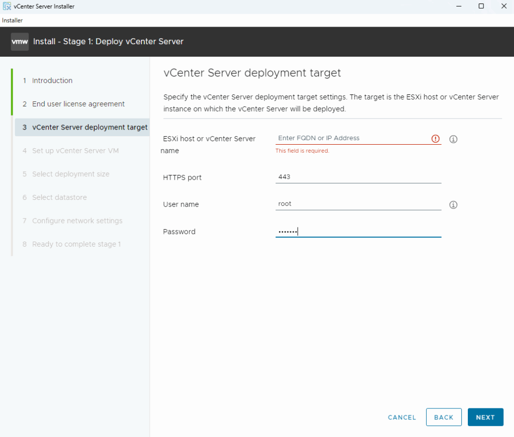The image size is (514, 437).
Task: Click 'Install - Stage 1: Deploy vCenter Server' title
Action: click(x=108, y=42)
